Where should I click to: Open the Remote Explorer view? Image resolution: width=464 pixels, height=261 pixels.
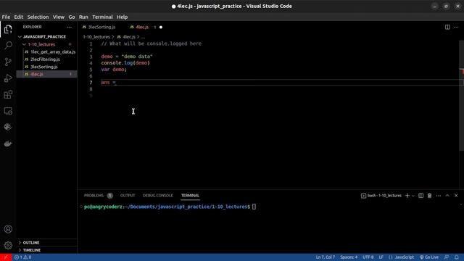(x=8, y=111)
